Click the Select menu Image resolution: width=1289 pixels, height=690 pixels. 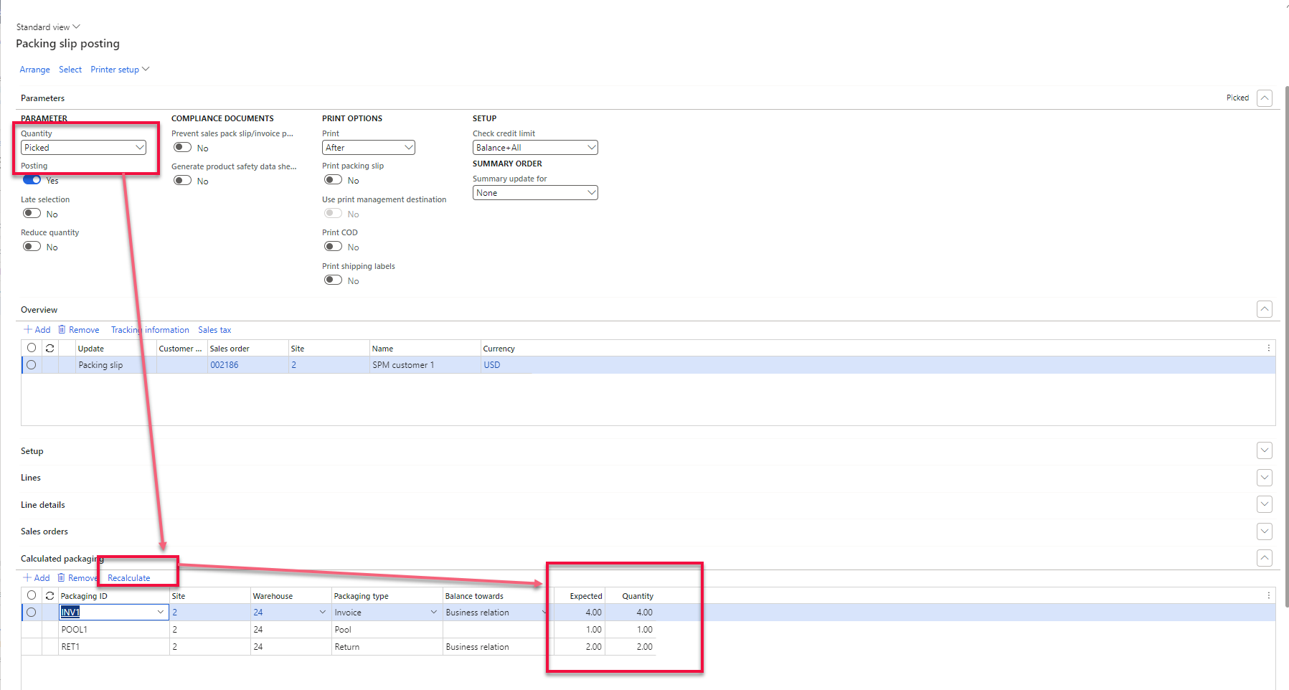click(x=70, y=70)
